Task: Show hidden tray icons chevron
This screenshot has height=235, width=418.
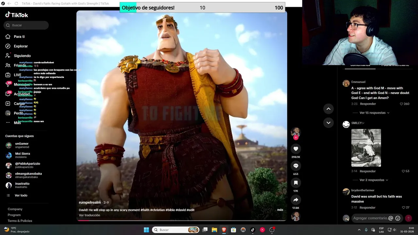Action: point(359,230)
